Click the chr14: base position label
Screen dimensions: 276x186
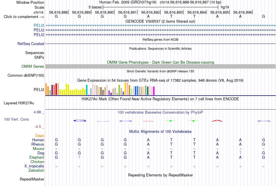pyautogui.click(x=39, y=12)
